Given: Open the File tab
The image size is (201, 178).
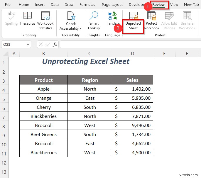Looking at the screenshot, I should [8, 5].
